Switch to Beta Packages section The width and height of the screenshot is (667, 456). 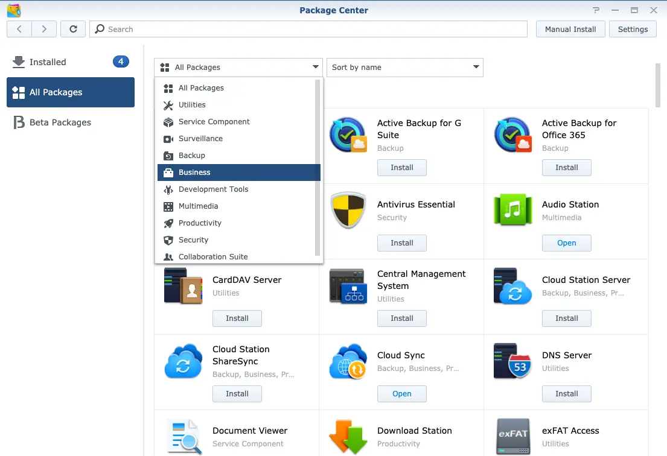point(71,122)
